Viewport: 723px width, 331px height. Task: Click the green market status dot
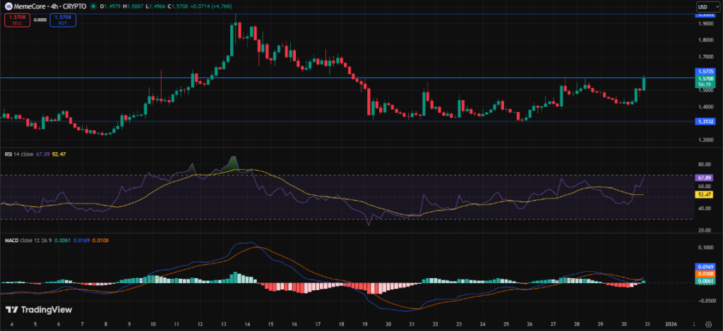click(x=93, y=8)
